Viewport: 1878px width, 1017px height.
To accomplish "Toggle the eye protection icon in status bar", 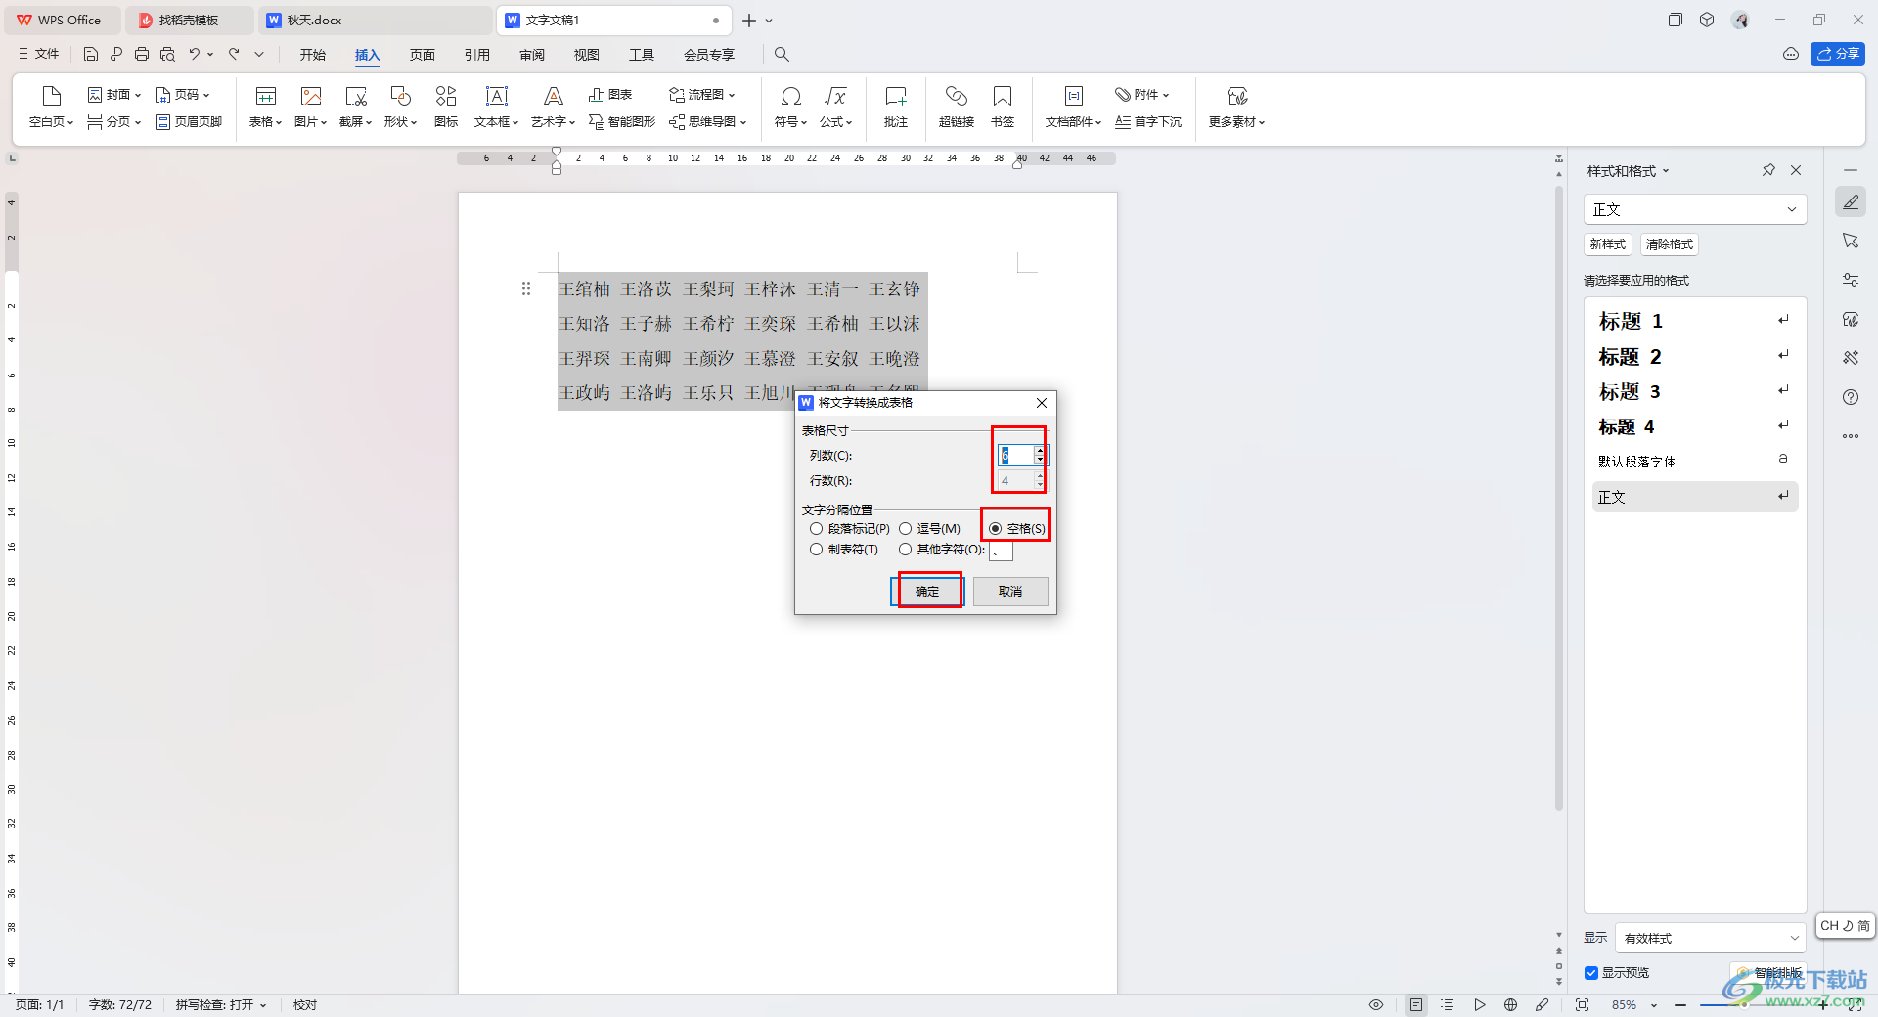I will [1376, 1005].
